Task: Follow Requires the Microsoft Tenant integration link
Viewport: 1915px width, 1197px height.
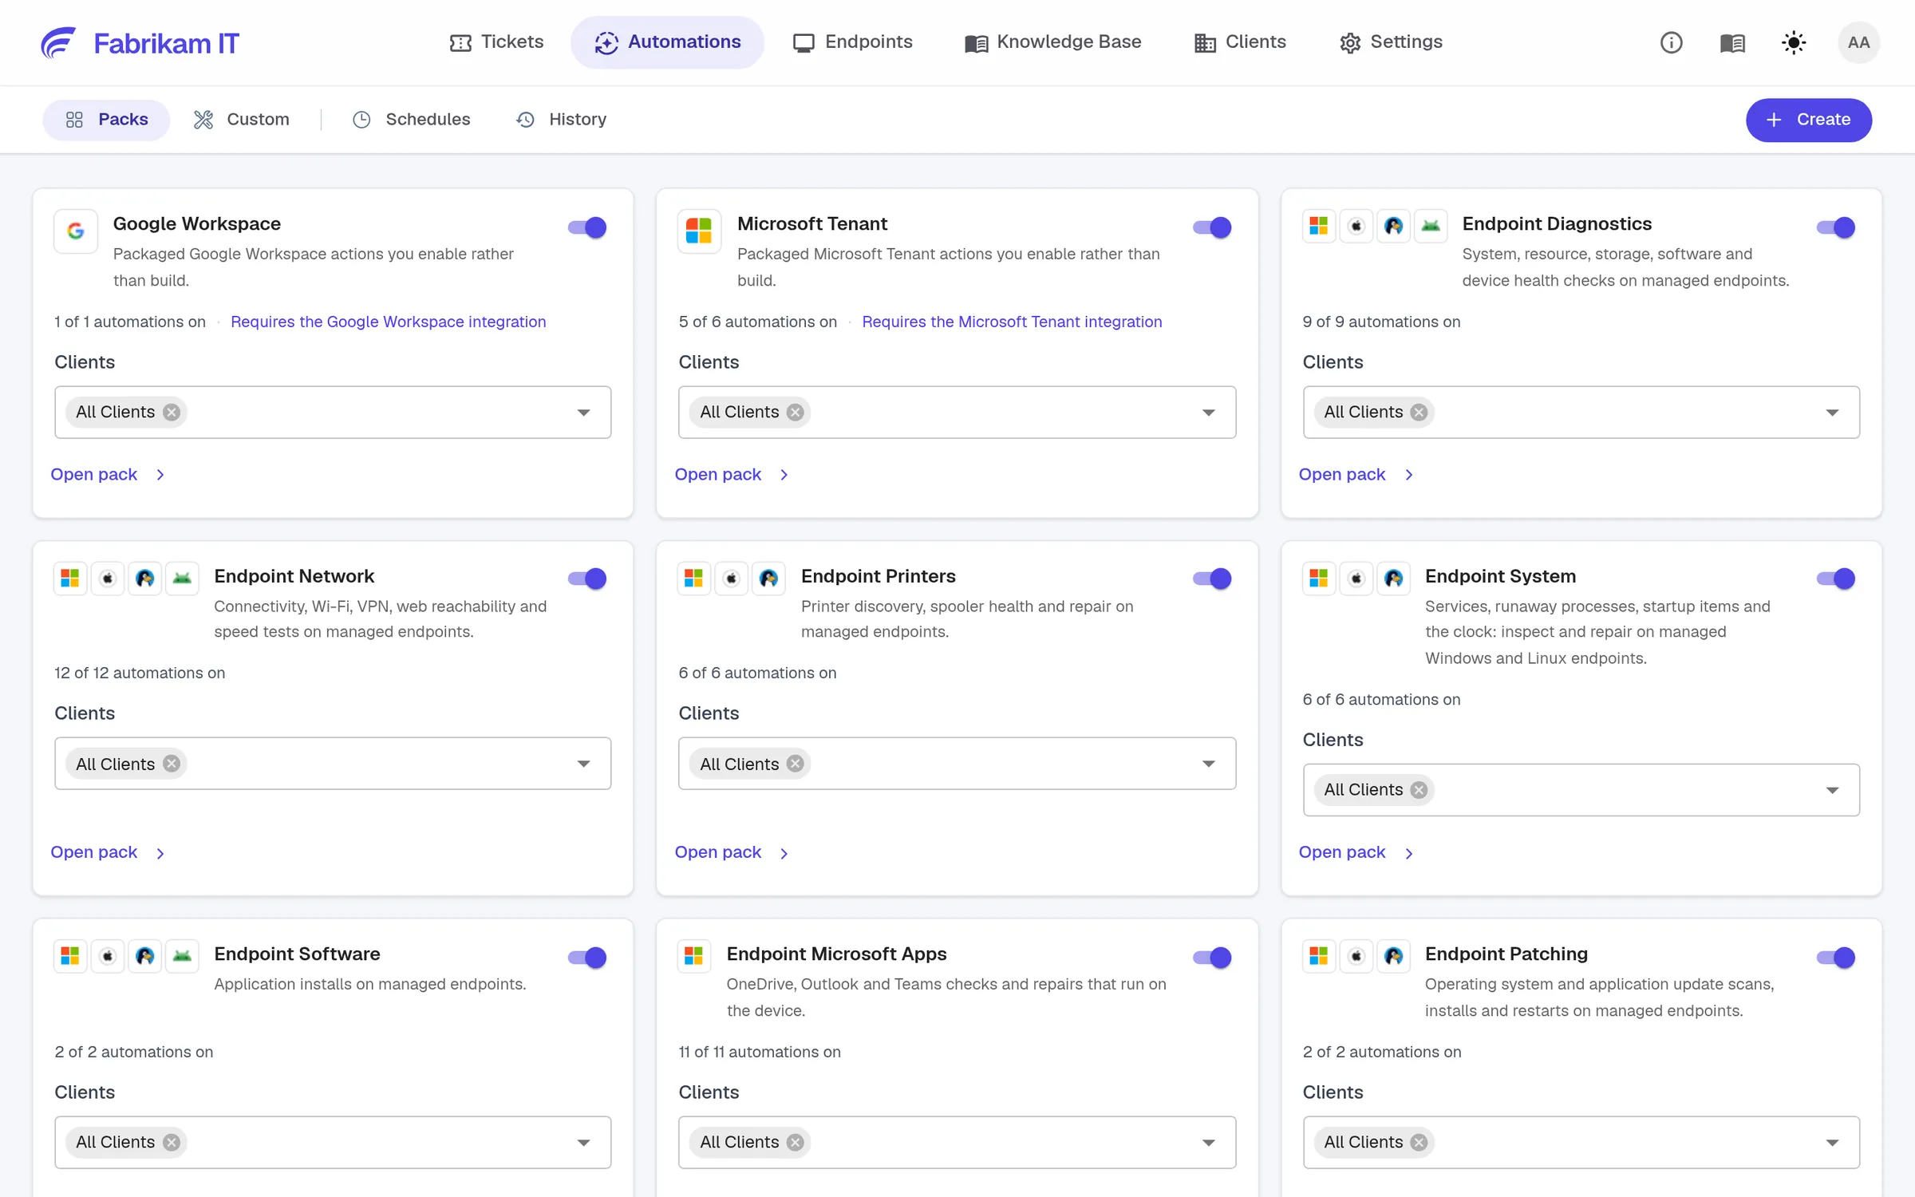Action: 1012,322
